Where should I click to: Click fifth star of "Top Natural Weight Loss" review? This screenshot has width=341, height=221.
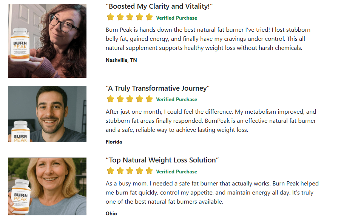coord(149,171)
